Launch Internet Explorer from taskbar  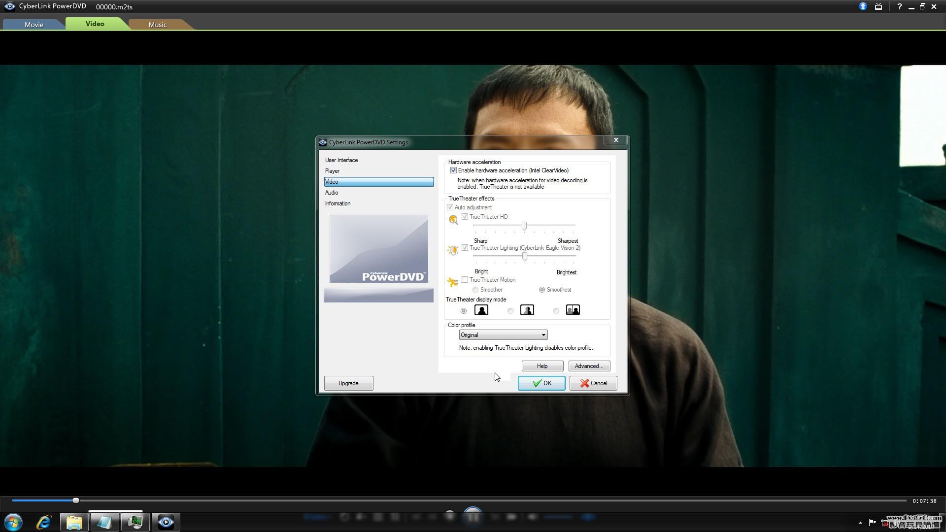[x=44, y=522]
